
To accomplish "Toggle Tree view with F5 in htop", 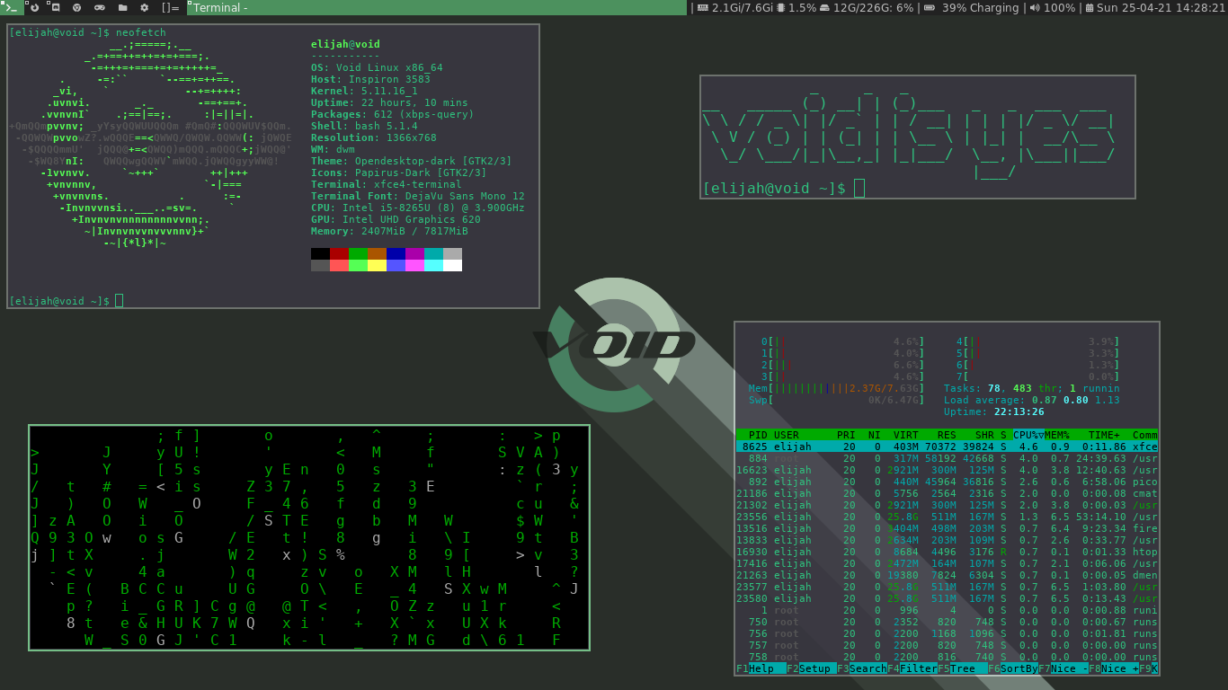I will (966, 668).
